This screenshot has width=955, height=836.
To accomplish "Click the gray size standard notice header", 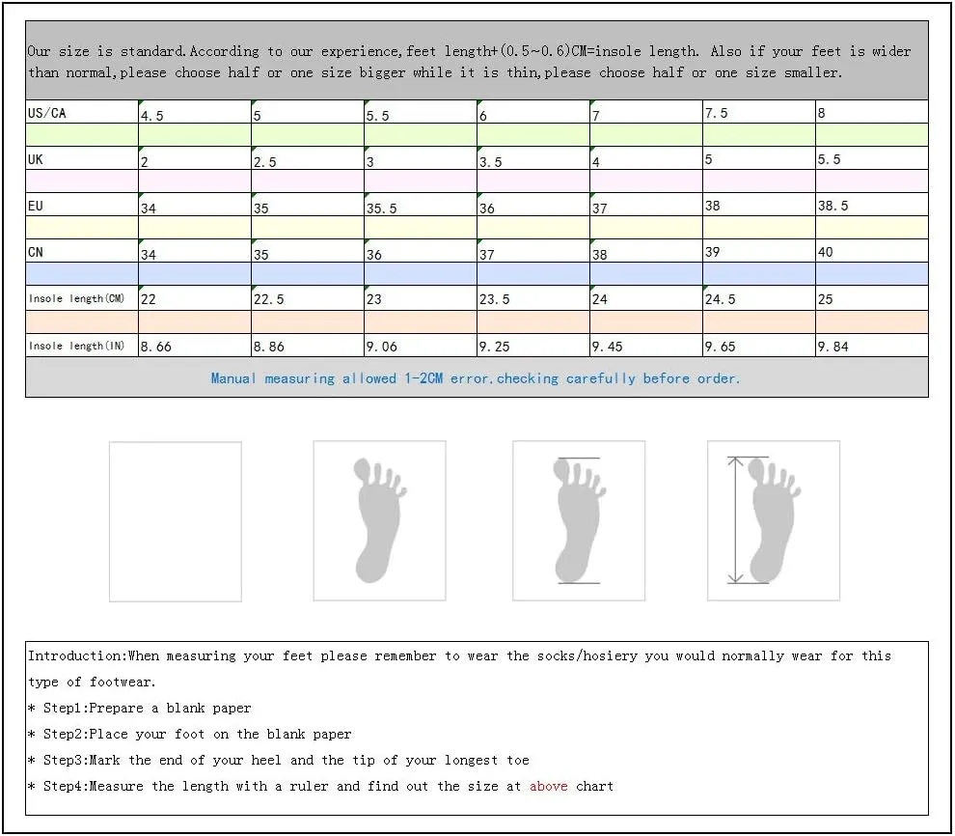I will click(477, 61).
